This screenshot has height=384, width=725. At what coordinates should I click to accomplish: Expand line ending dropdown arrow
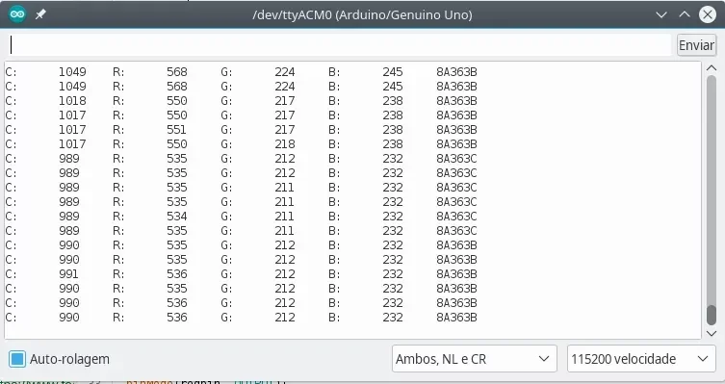[x=544, y=359]
